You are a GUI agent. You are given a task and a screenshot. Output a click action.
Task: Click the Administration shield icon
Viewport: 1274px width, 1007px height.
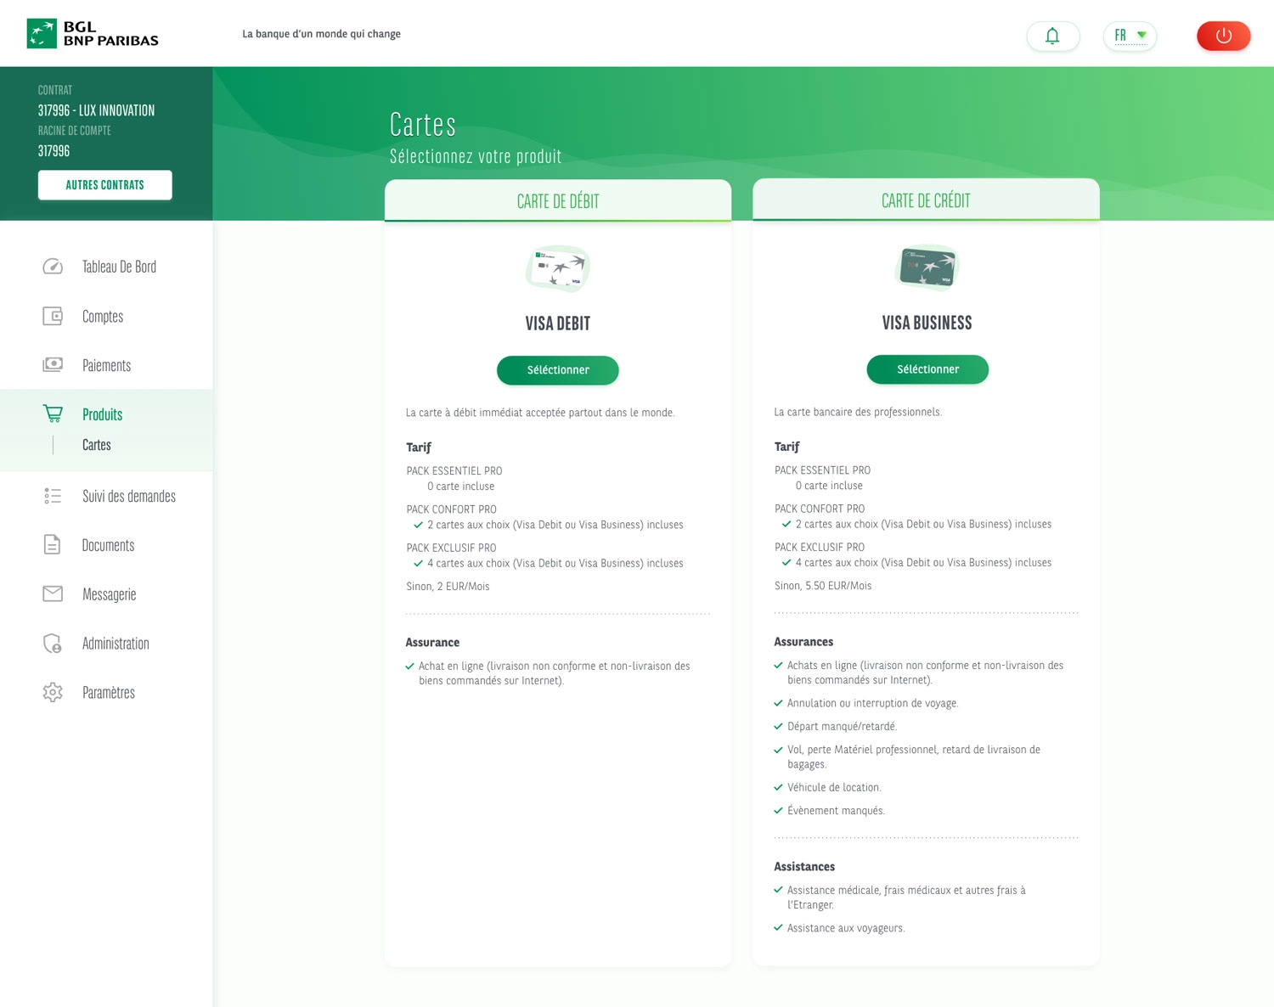coord(53,643)
